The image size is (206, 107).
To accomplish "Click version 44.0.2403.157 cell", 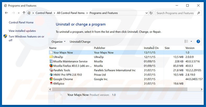I will tap(194, 79).
